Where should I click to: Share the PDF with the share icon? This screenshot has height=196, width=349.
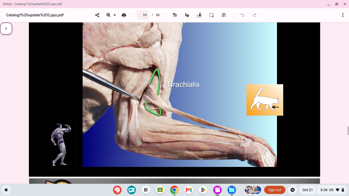pos(97,15)
